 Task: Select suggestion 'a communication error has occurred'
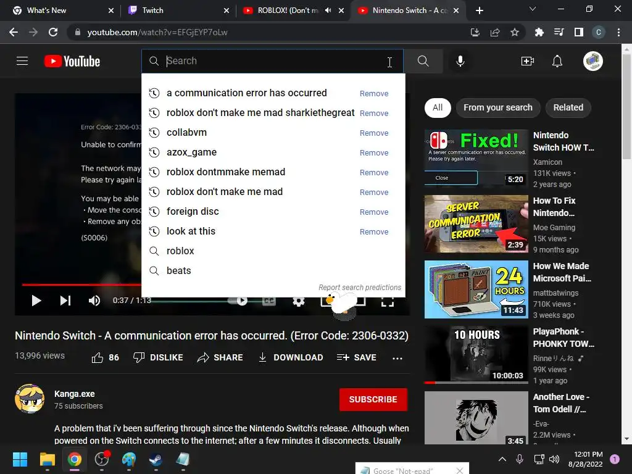coord(247,93)
